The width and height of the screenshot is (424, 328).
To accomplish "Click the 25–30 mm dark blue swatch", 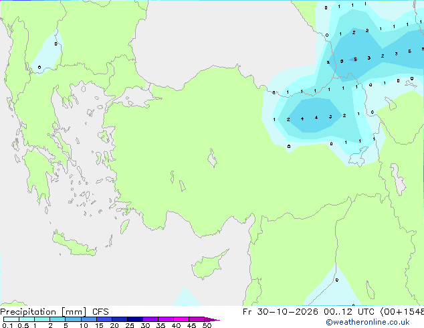I will (x=135, y=319).
